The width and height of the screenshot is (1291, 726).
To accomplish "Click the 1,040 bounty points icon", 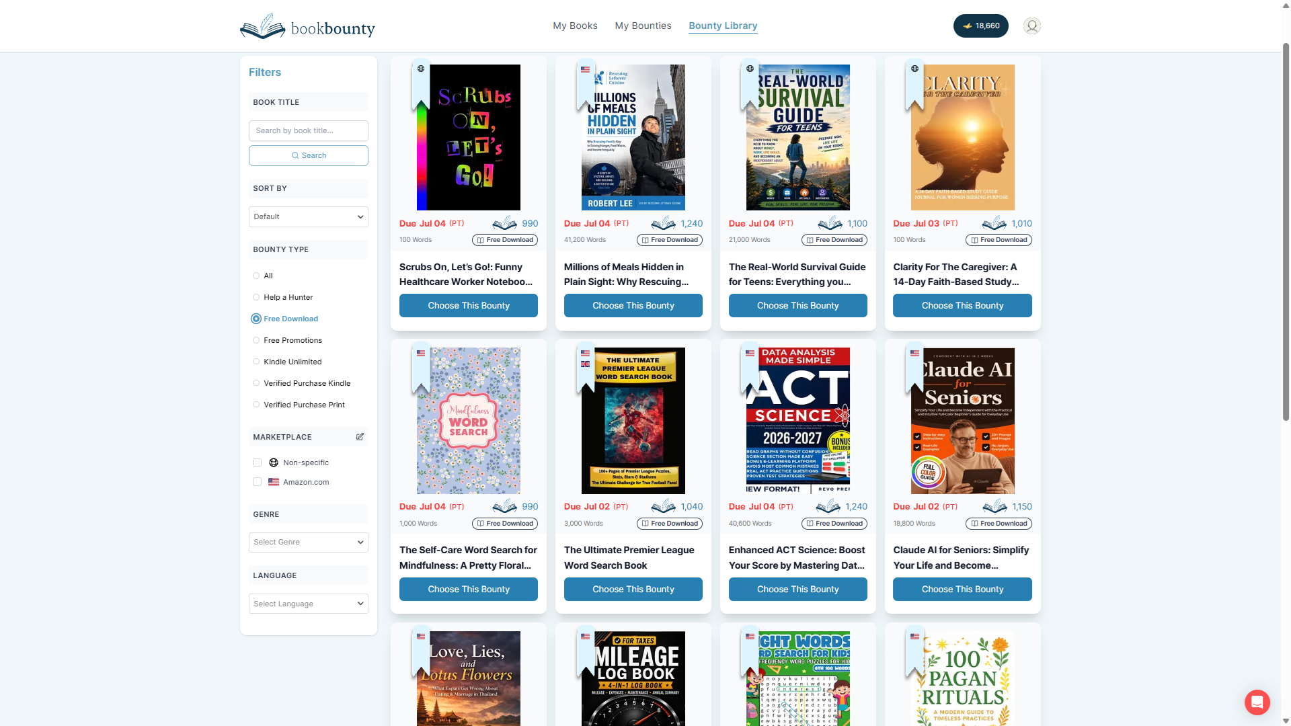I will click(x=663, y=506).
